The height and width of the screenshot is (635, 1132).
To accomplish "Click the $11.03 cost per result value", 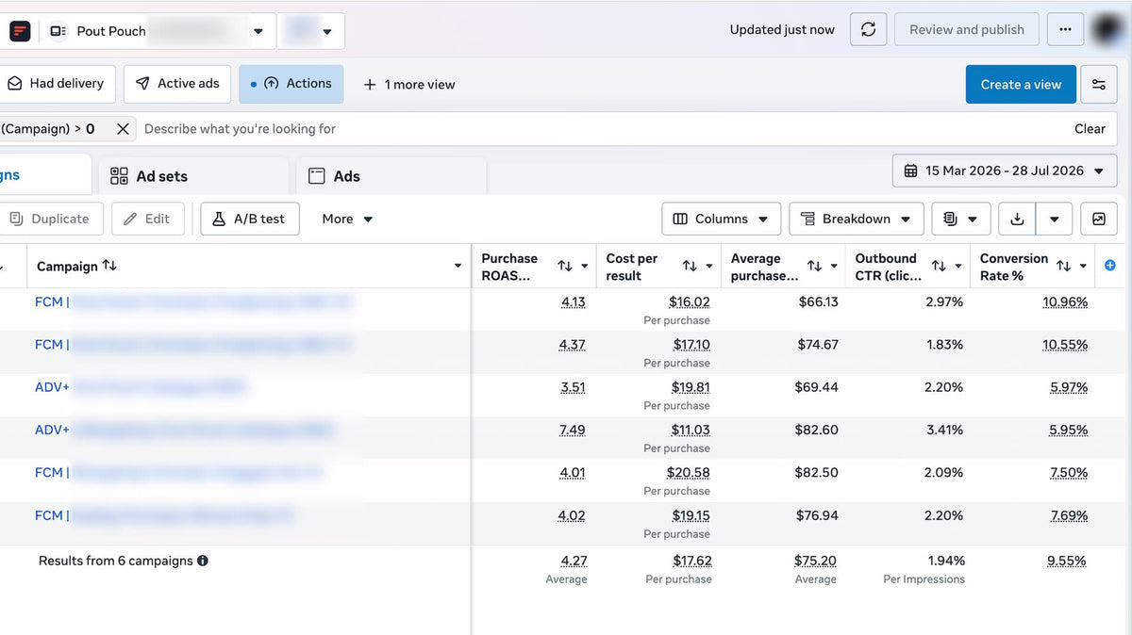I will (691, 431).
